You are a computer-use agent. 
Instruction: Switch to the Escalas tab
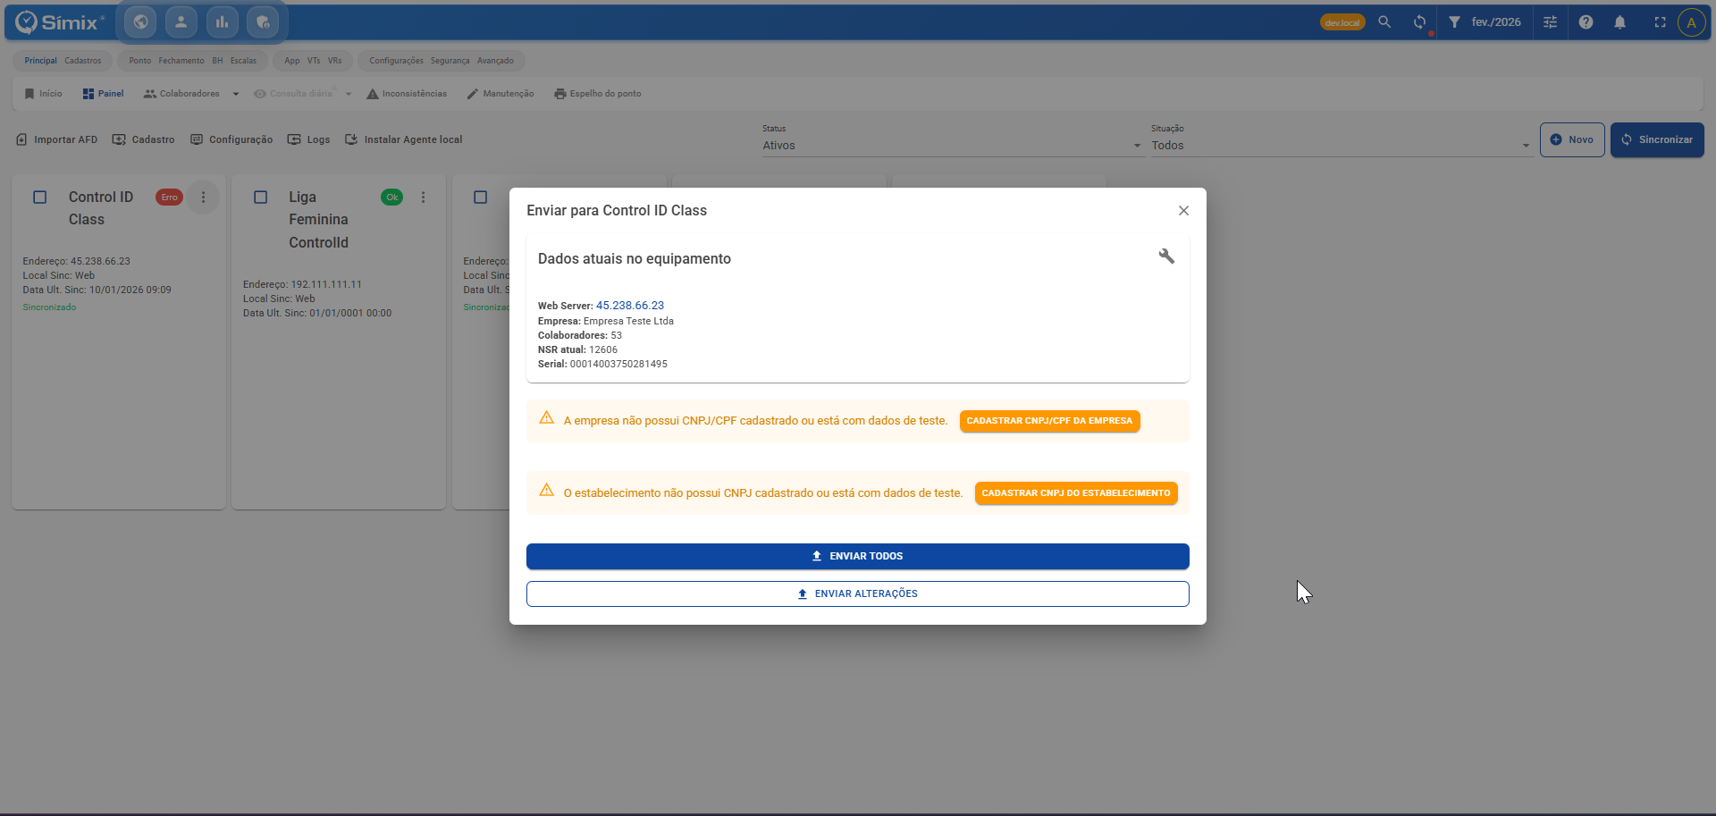pos(243,61)
